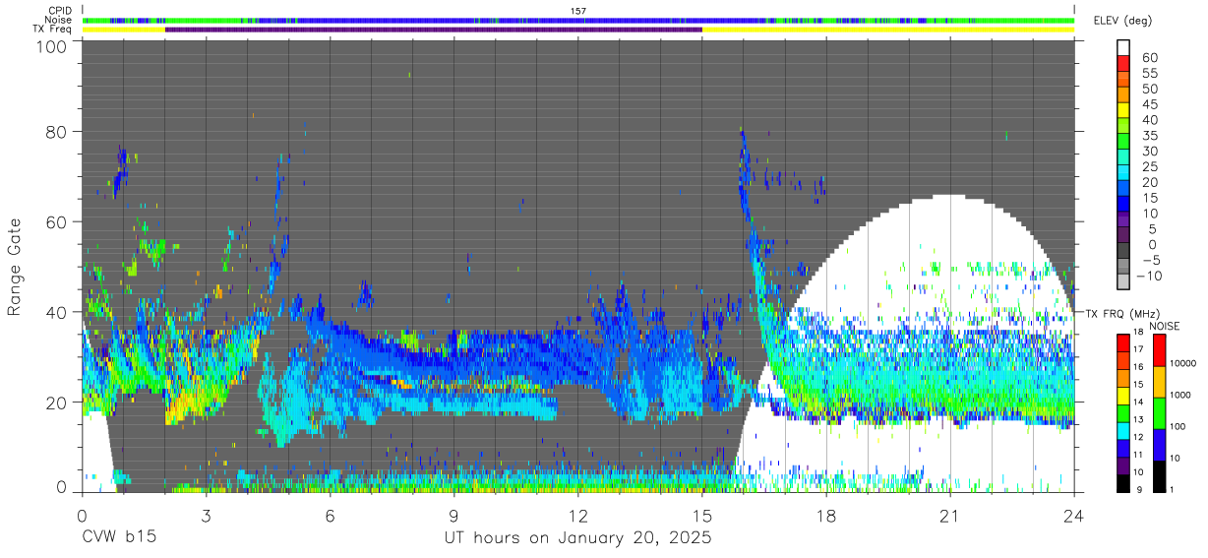Select the 50 label on the ELEV colorbar
Image resolution: width=1208 pixels, height=558 pixels.
pyautogui.click(x=1149, y=90)
